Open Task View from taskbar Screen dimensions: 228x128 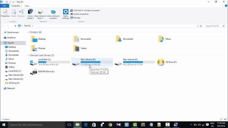pos(69,125)
